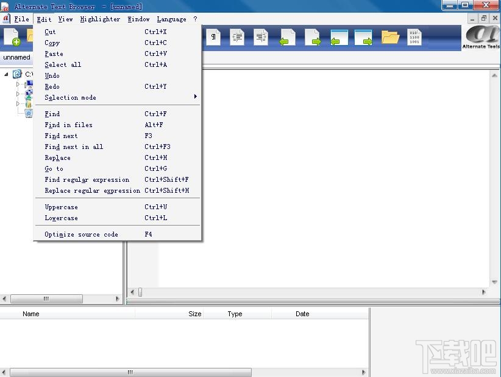This screenshot has height=377, width=501.
Task: Go to next document page icon with right arrow
Action: (x=313, y=37)
